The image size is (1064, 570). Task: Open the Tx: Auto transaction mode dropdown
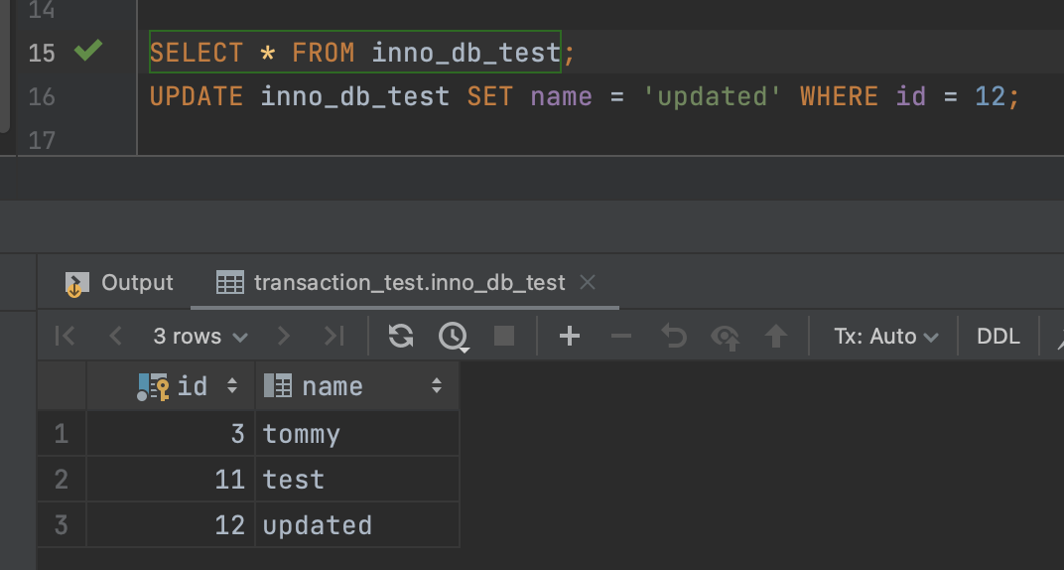[x=885, y=337]
